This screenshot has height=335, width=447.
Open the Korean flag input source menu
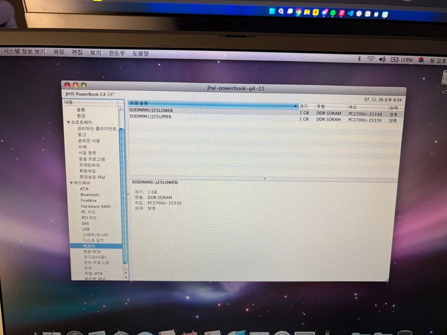[x=421, y=60]
